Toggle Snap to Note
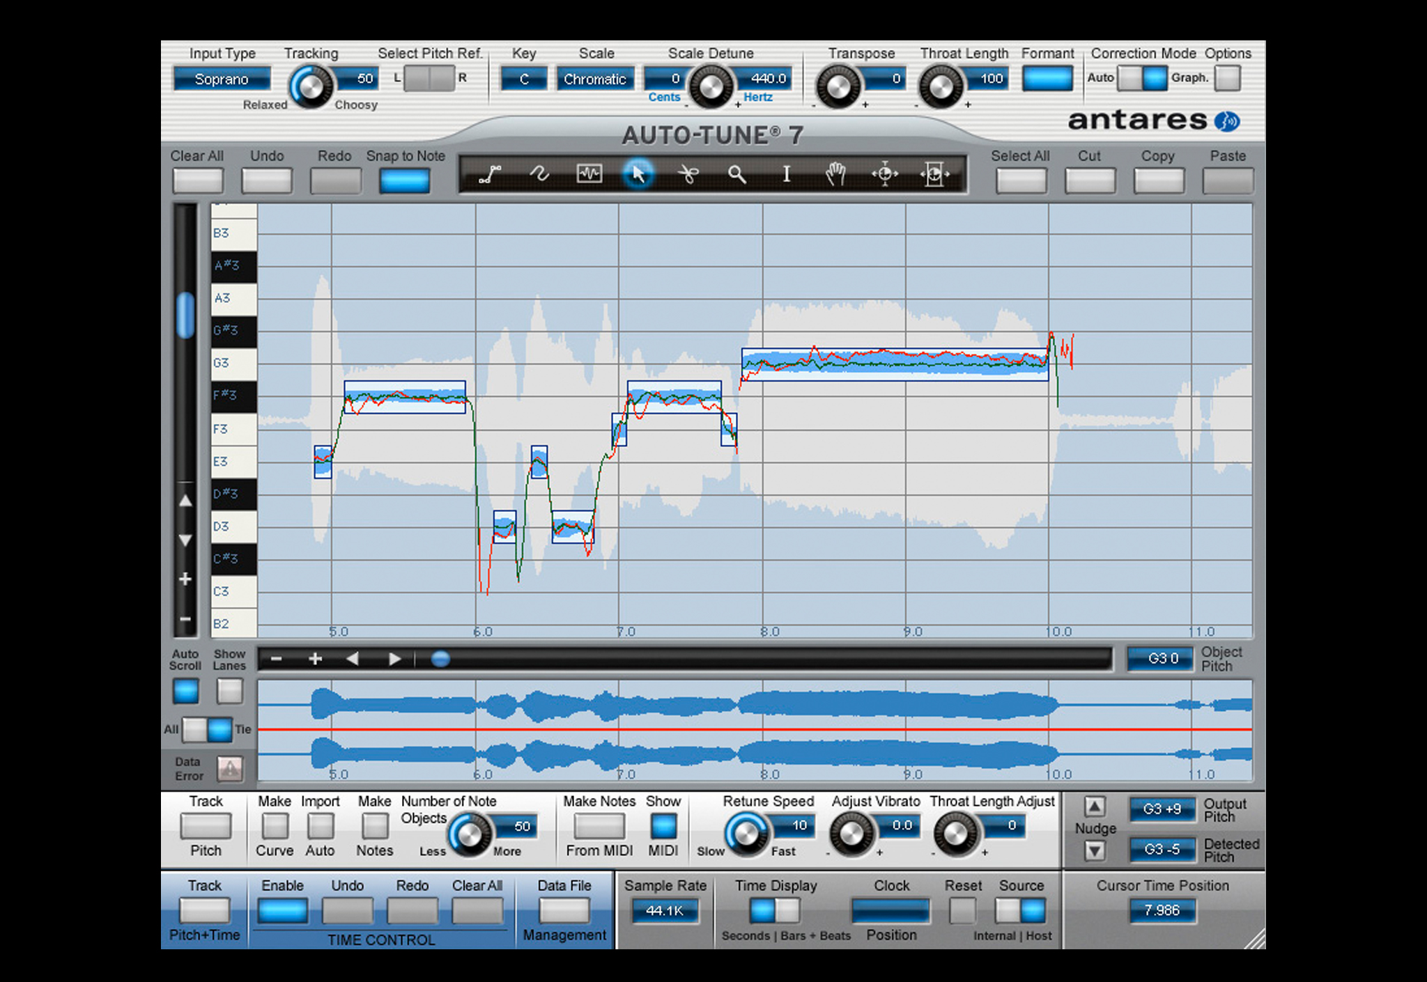The height and width of the screenshot is (982, 1427). click(x=405, y=181)
